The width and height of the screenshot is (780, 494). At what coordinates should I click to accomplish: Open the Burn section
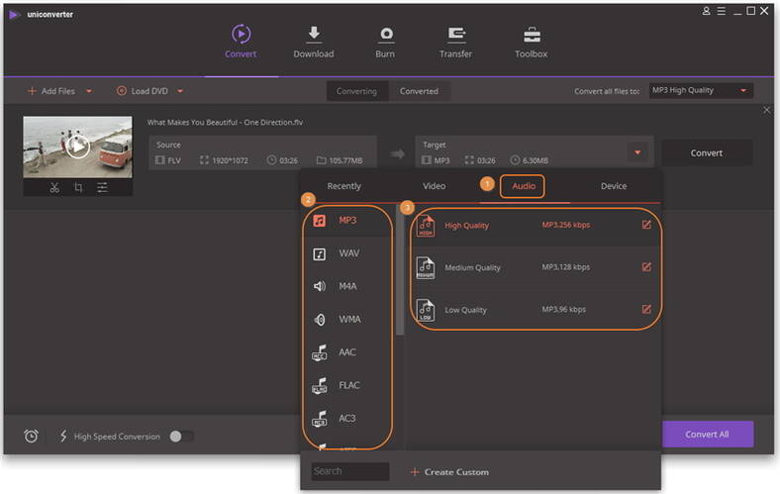(385, 42)
